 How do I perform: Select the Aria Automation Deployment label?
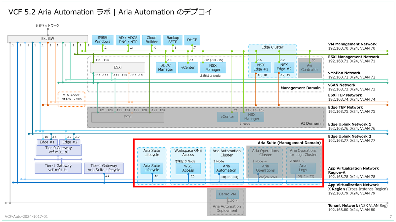(227, 208)
